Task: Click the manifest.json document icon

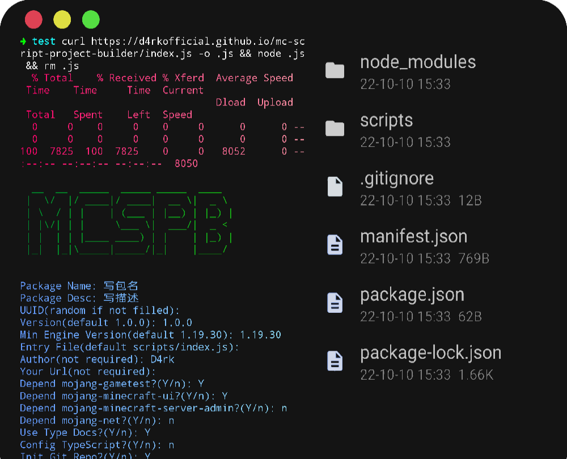Action: (335, 245)
